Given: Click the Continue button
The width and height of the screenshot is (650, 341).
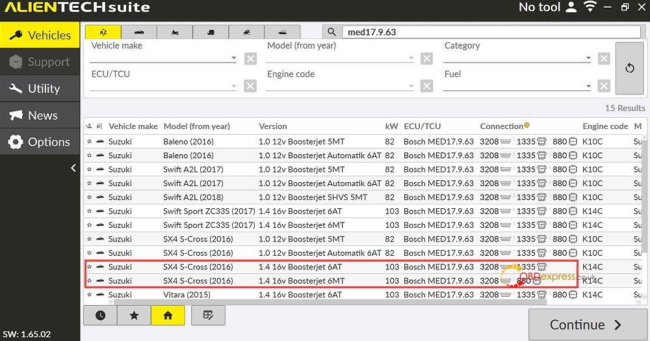Looking at the screenshot, I should pos(588,325).
